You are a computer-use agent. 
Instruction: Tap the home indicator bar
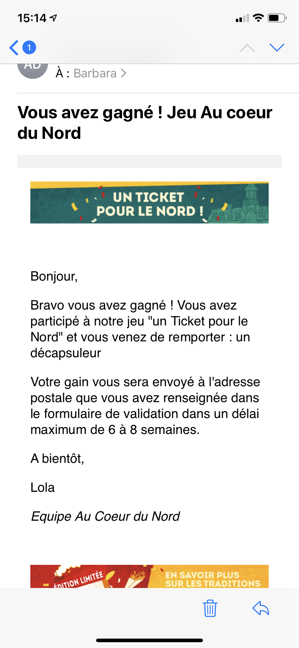coord(149,640)
